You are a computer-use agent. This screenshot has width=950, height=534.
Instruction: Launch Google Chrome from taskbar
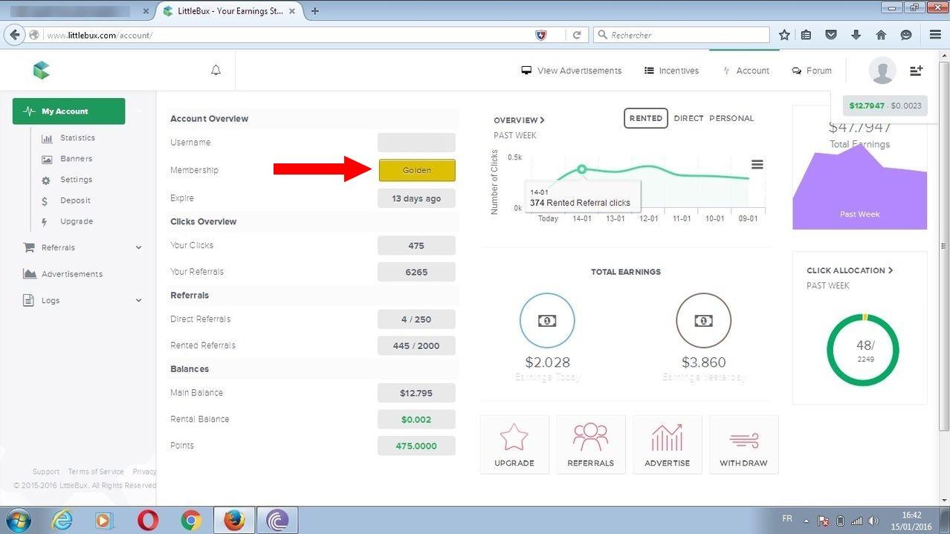tap(191, 520)
